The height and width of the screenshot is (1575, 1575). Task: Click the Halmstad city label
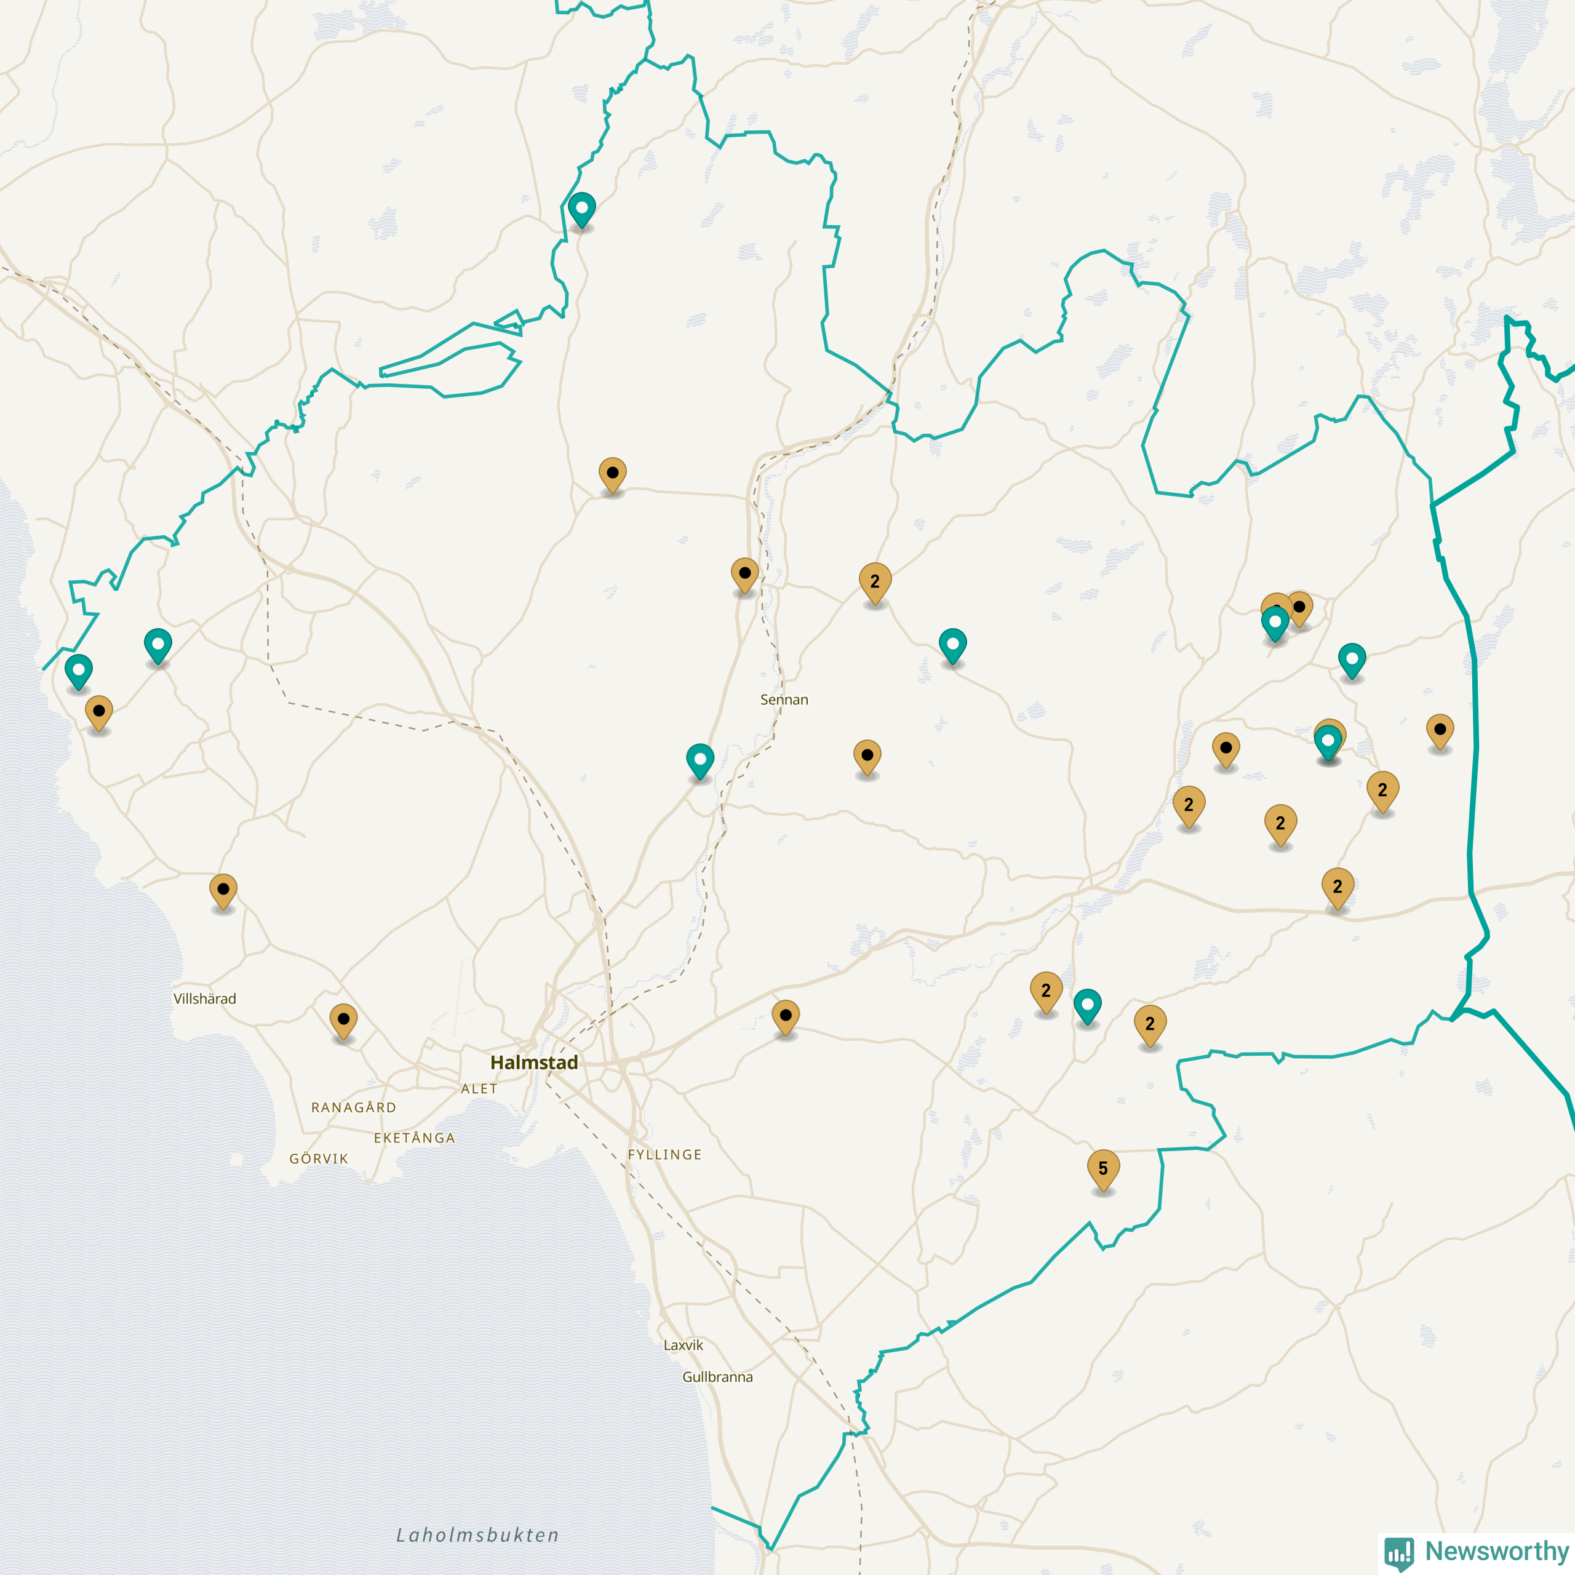point(534,1063)
